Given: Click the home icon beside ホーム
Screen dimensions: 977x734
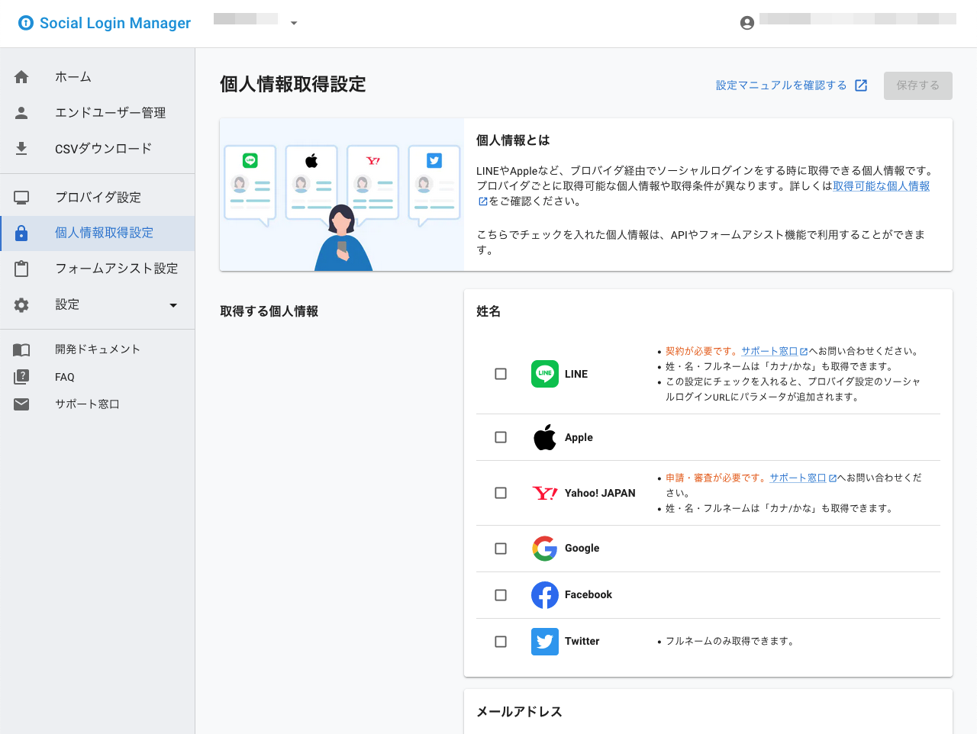Looking at the screenshot, I should click(x=21, y=77).
